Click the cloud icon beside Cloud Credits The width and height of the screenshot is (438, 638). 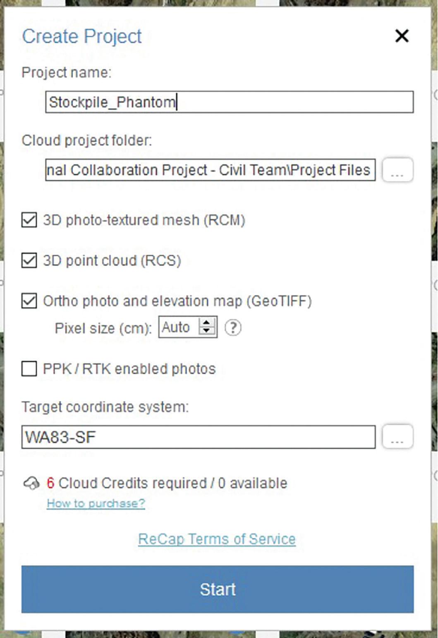coord(31,483)
